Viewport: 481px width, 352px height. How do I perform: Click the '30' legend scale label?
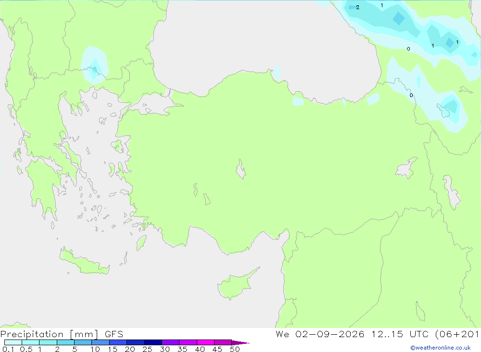click(165, 349)
